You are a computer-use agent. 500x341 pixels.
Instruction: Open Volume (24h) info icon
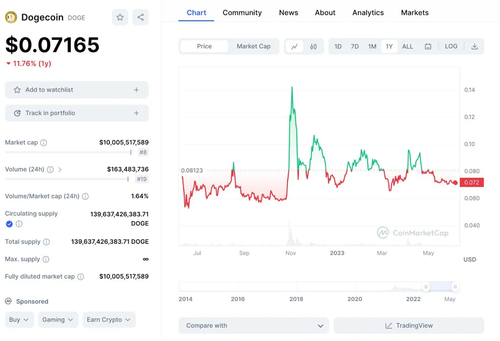(x=50, y=170)
